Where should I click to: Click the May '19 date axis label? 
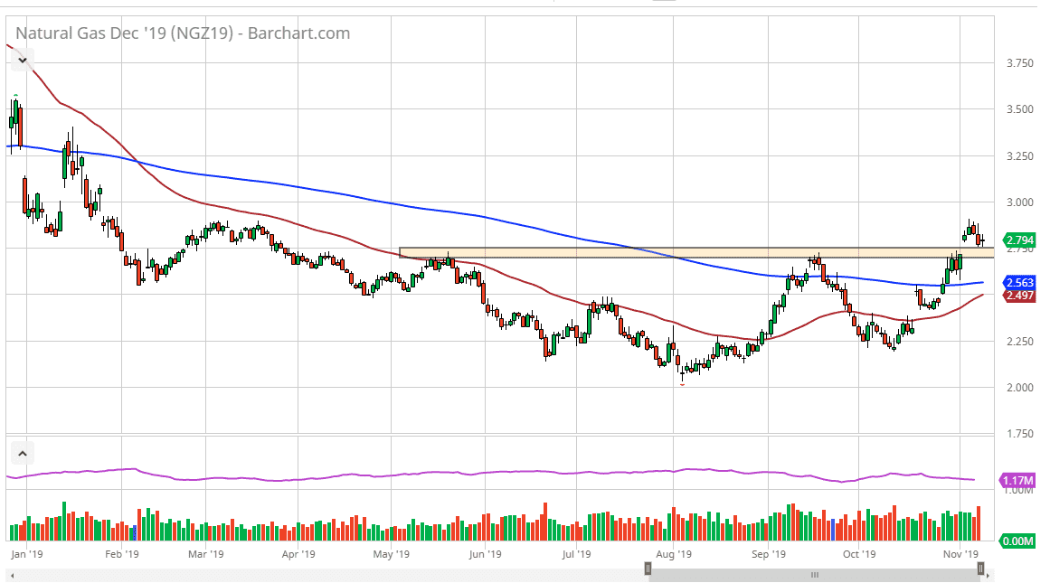coord(392,553)
